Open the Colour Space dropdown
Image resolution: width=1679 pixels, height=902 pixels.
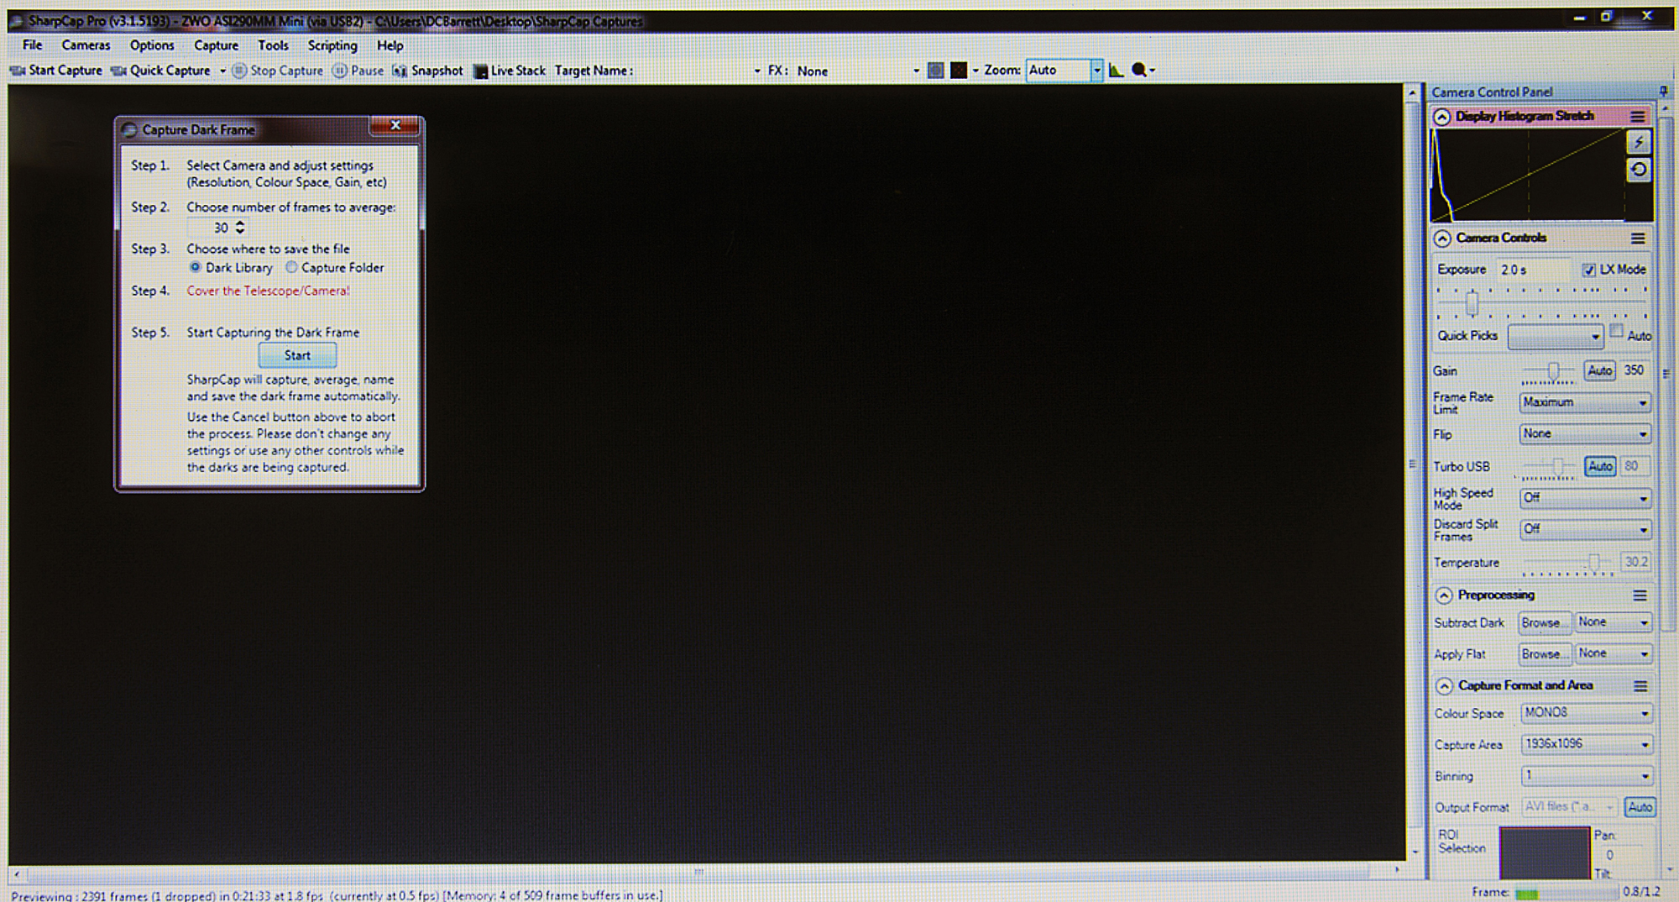pyautogui.click(x=1587, y=713)
